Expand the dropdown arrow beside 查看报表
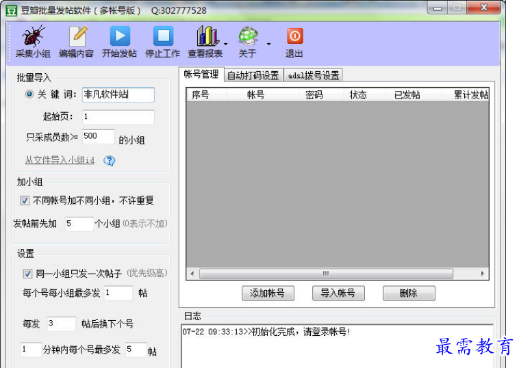 225,44
